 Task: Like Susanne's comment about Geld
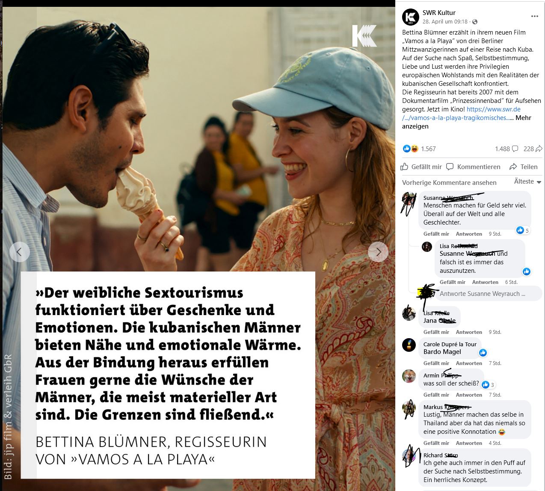pyautogui.click(x=436, y=234)
